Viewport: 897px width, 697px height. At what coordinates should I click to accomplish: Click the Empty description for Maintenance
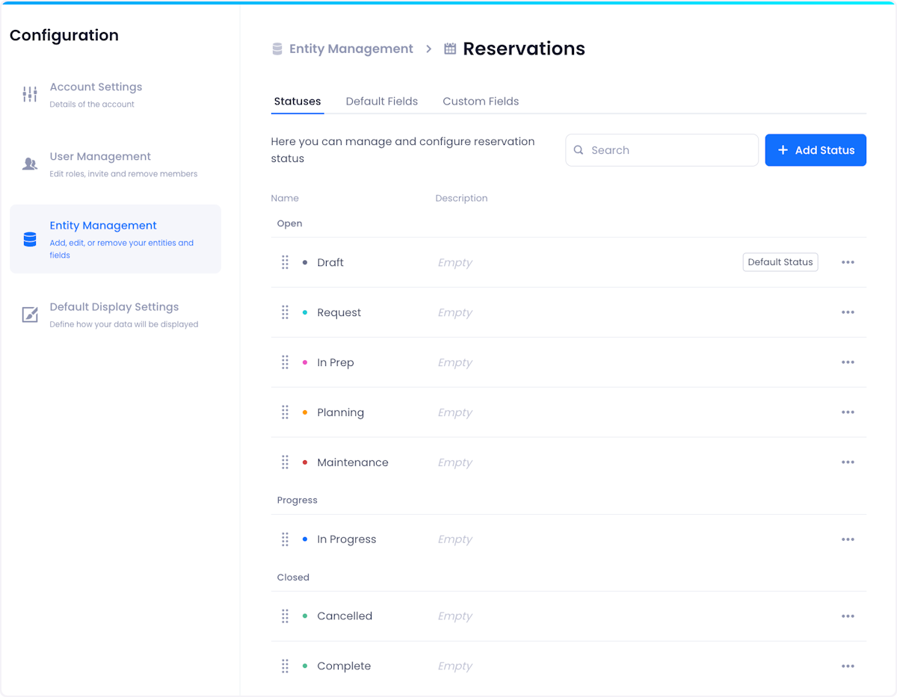tap(455, 463)
